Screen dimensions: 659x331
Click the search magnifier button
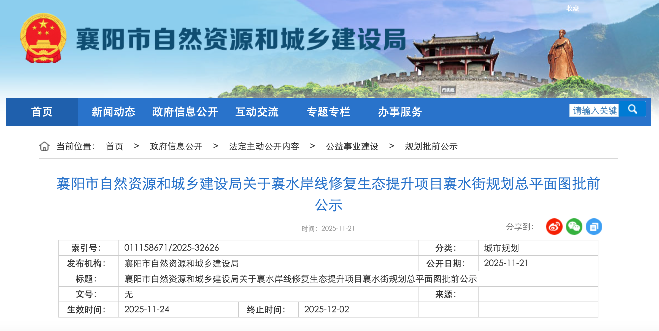(632, 109)
